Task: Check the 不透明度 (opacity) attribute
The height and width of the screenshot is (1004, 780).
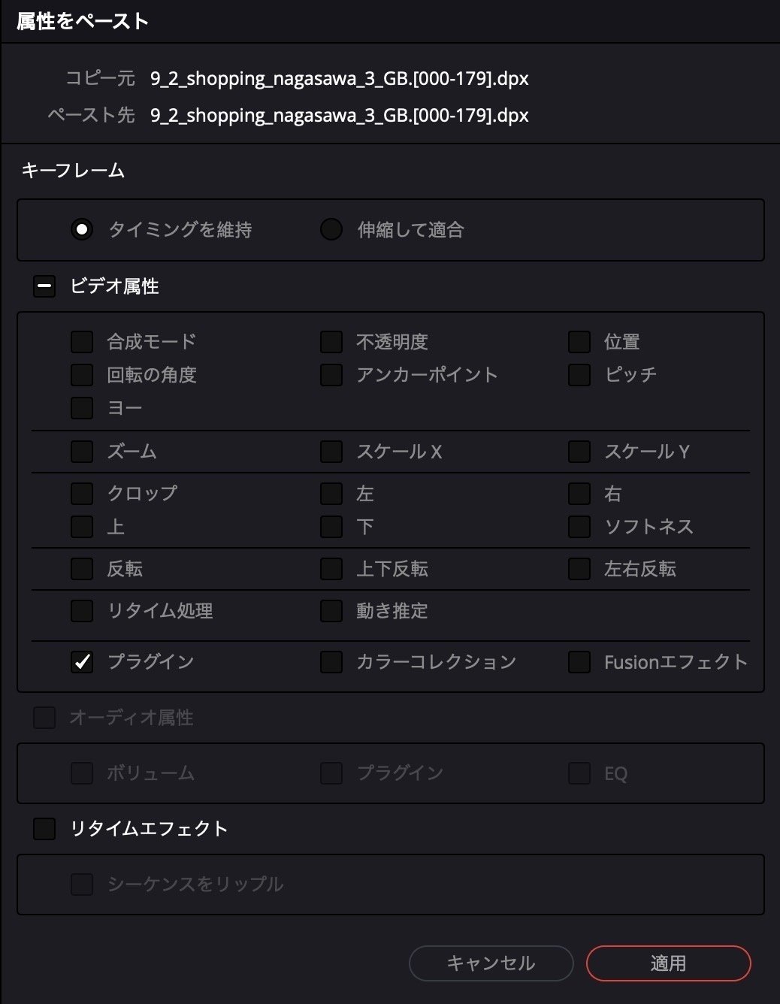Action: (331, 341)
